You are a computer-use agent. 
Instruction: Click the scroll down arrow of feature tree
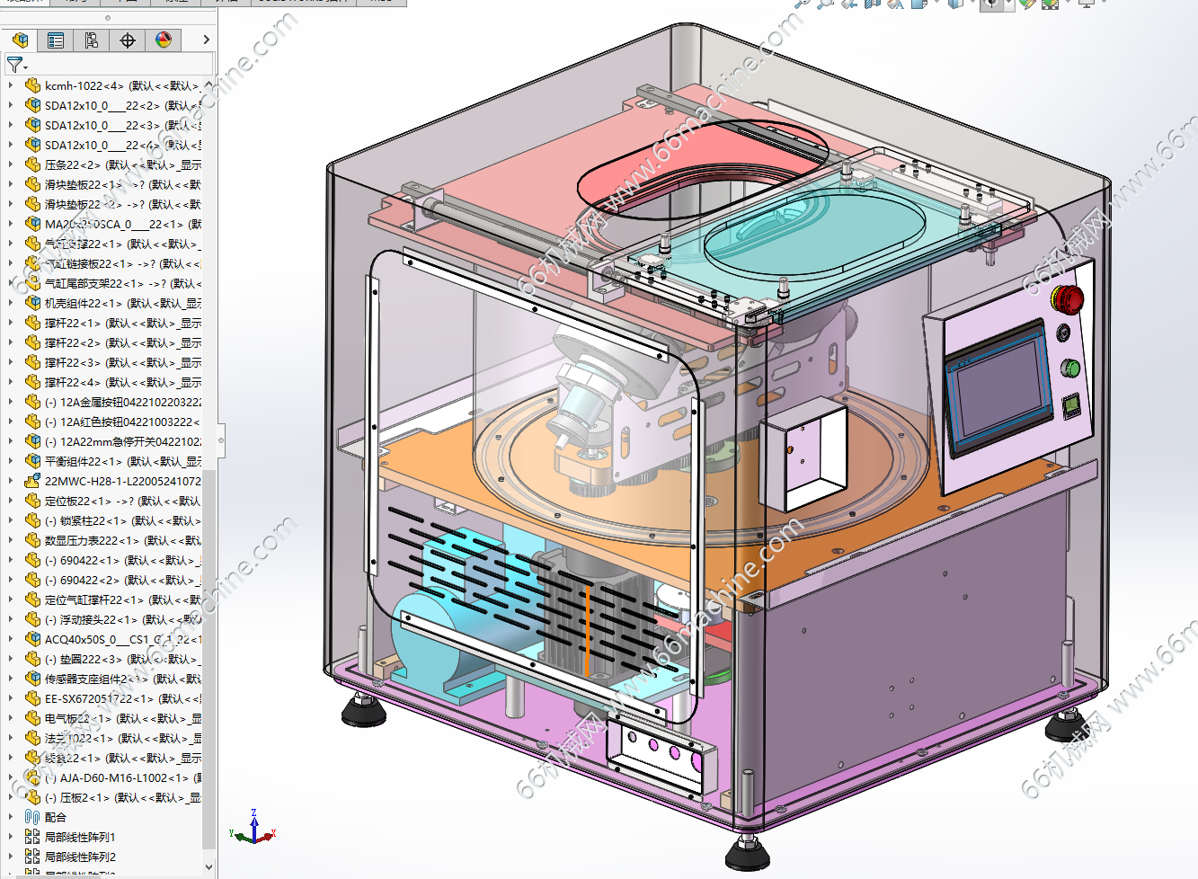(209, 867)
